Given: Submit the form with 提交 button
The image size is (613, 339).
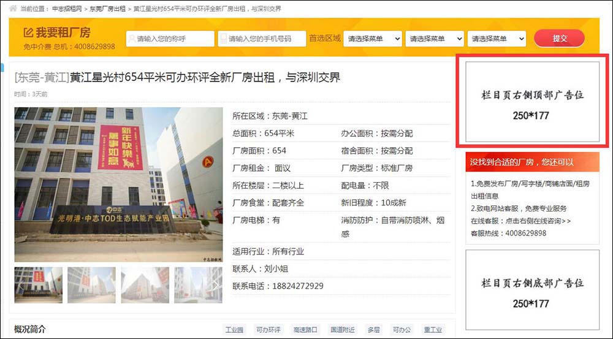Looking at the screenshot, I should 560,39.
